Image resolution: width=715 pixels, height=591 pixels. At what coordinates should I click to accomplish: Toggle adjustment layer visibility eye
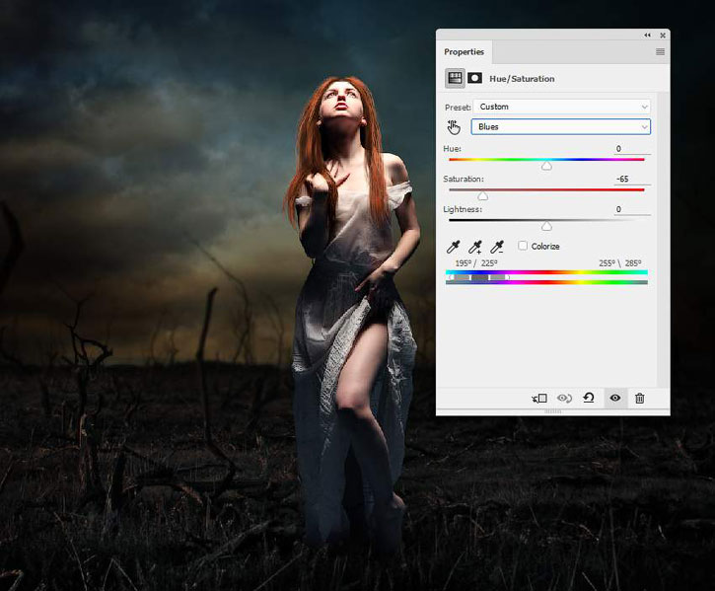coord(615,398)
